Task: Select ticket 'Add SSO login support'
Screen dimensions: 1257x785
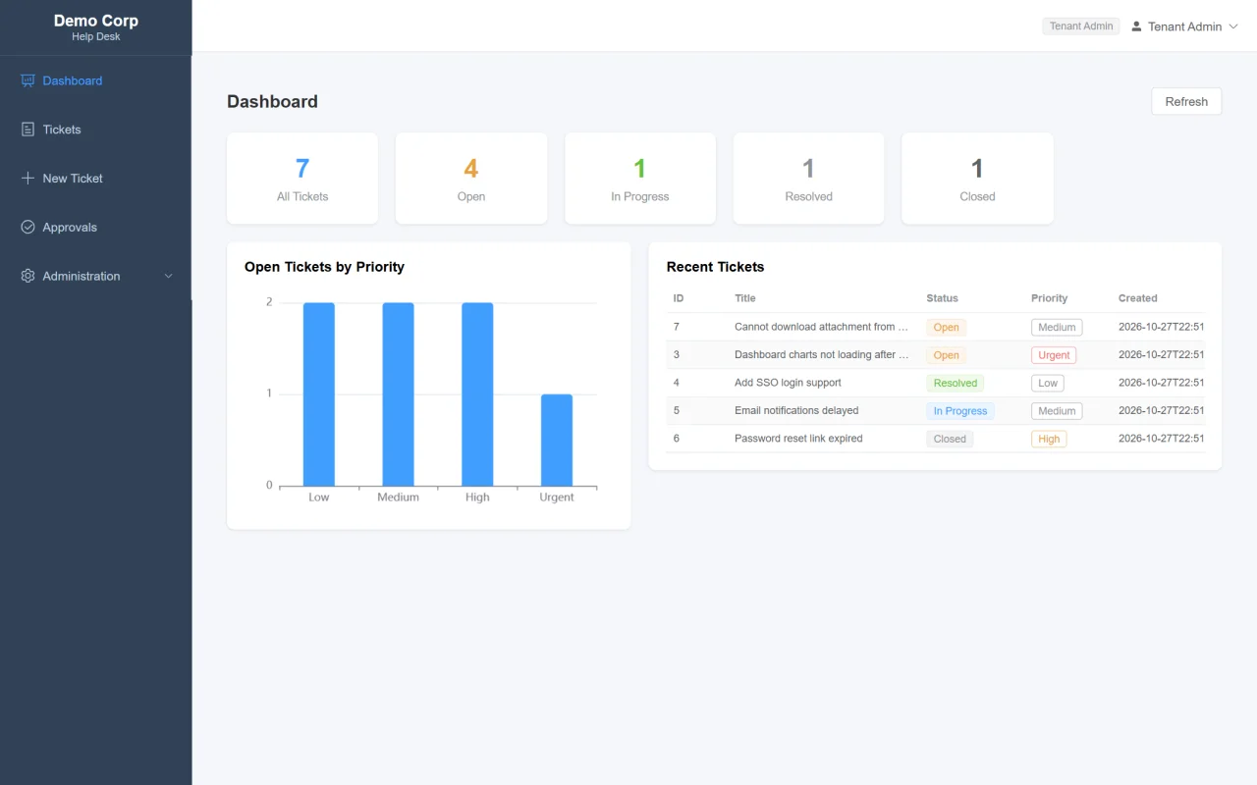Action: tap(788, 383)
